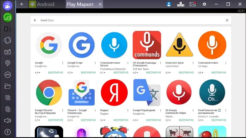Open the Google Chrome app icon
The image size is (246, 138).
click(49, 93)
